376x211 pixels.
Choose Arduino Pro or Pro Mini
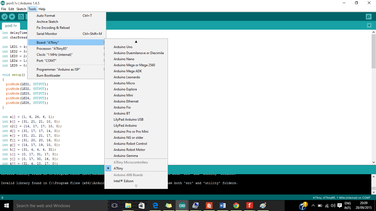(136, 132)
